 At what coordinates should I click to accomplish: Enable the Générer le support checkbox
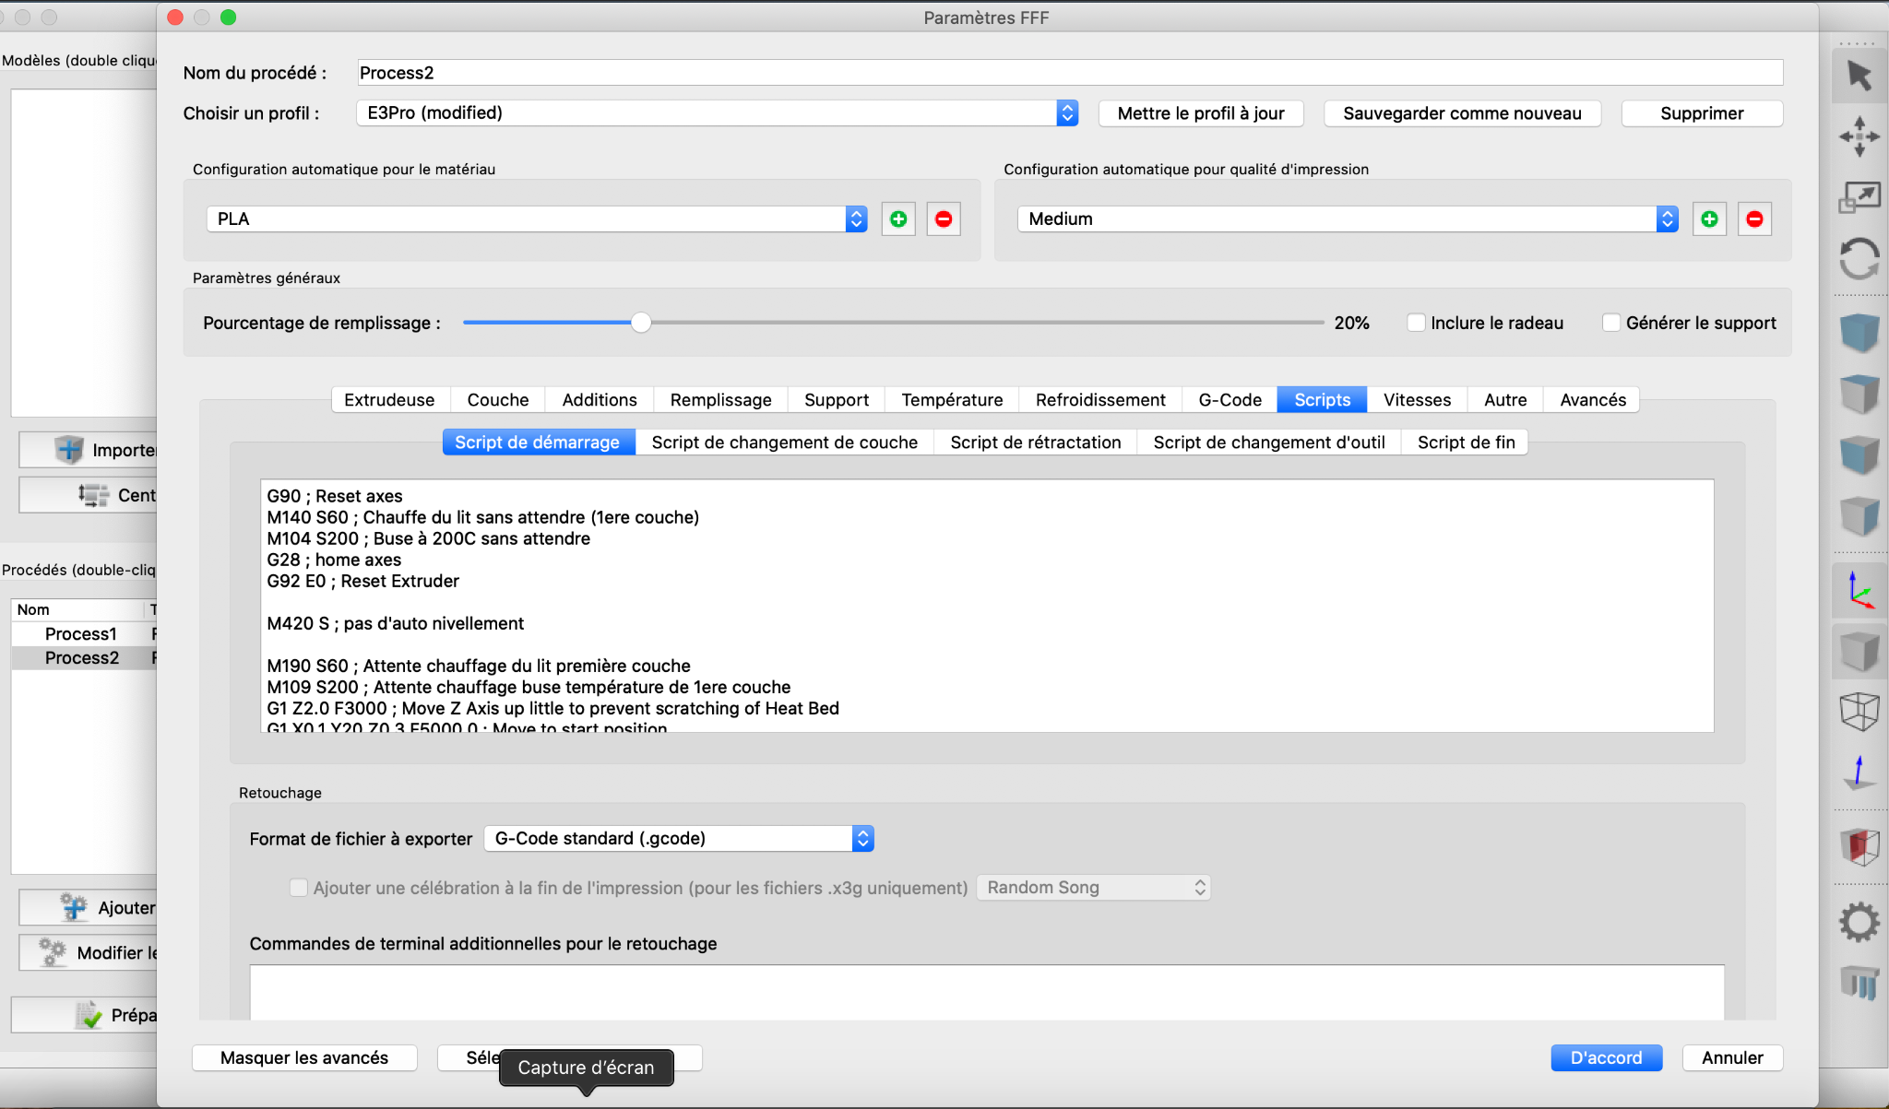pos(1611,323)
